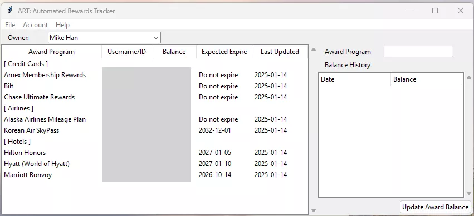Click the program list scroll-up arrow

314,49
